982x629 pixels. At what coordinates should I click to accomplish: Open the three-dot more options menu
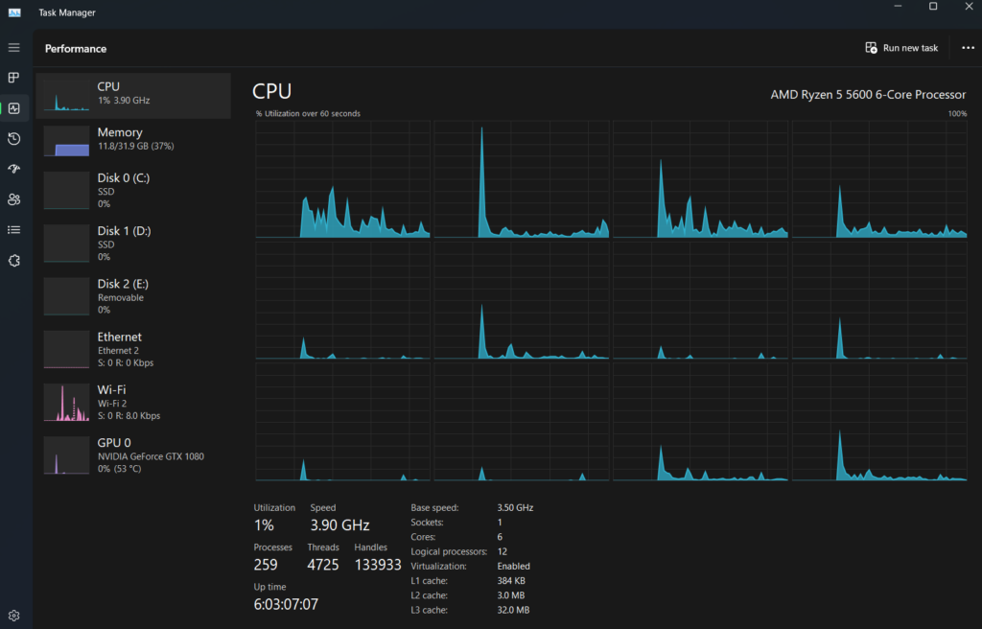pos(968,48)
